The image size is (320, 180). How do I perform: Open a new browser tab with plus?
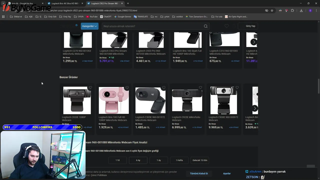(x=128, y=3)
